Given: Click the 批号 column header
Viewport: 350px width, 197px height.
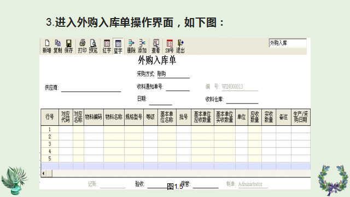Looking at the screenshot, I should pyautogui.click(x=184, y=117).
